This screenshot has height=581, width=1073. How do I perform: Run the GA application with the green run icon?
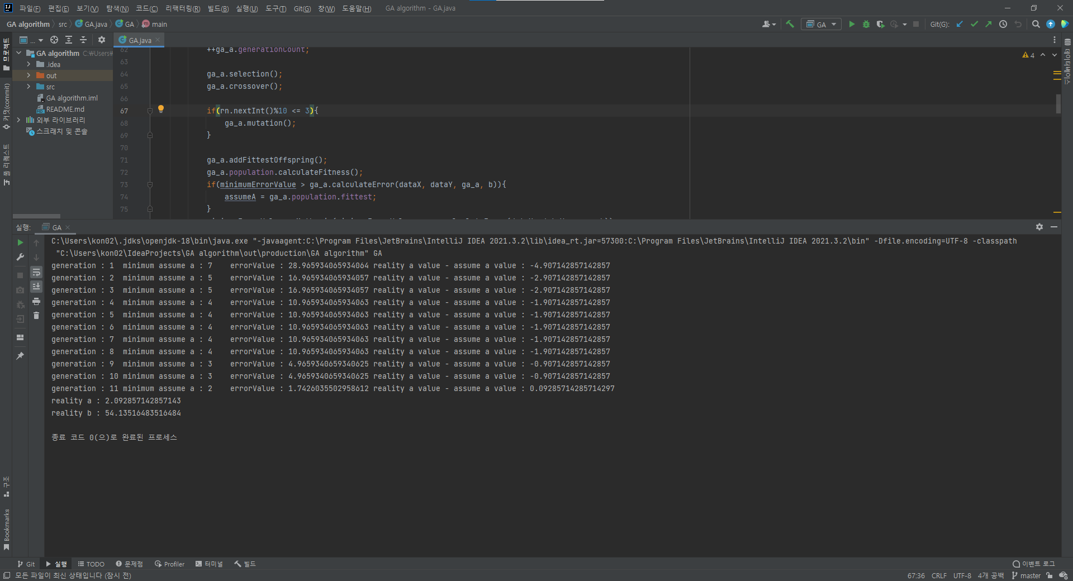coord(852,24)
